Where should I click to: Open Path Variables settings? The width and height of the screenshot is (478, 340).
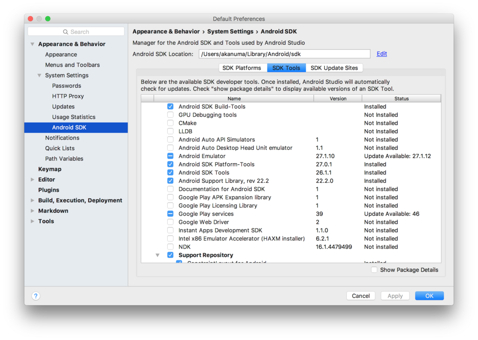point(64,159)
